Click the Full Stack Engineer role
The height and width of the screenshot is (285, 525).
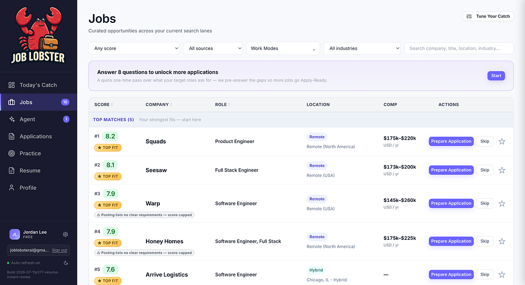click(x=237, y=170)
